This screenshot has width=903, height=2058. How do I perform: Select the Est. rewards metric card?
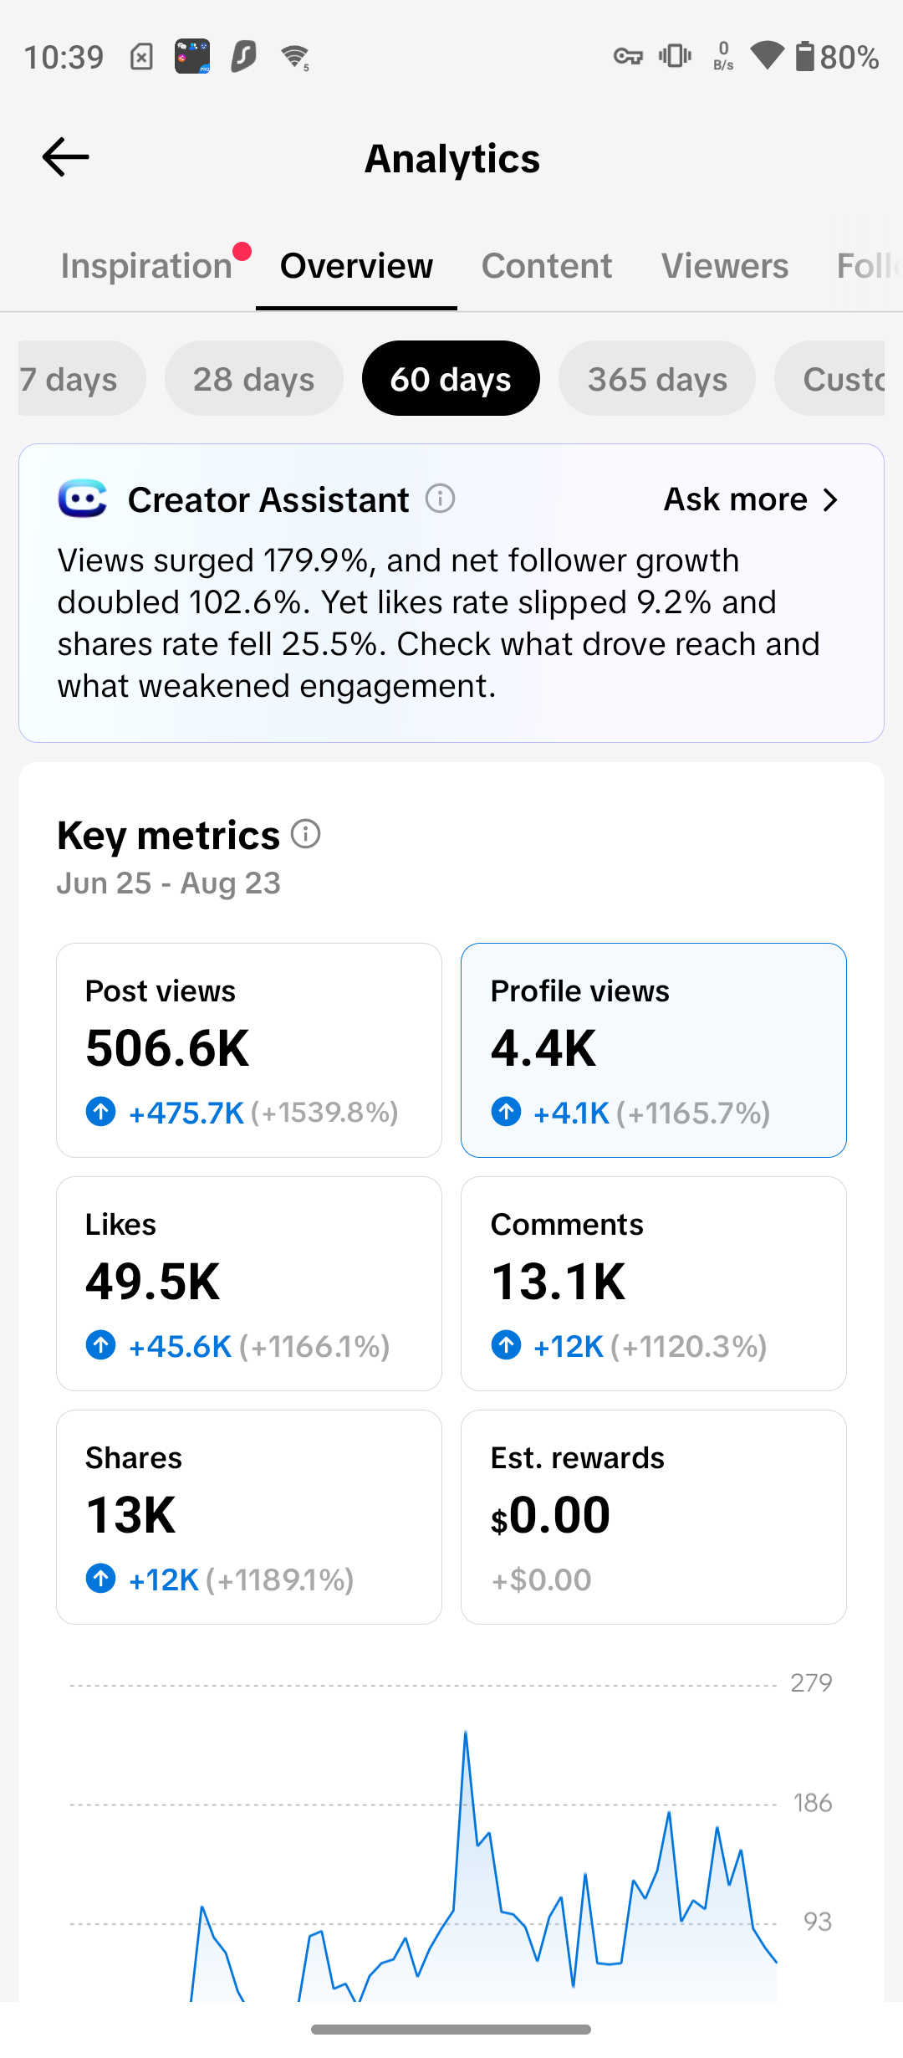[654, 1517]
